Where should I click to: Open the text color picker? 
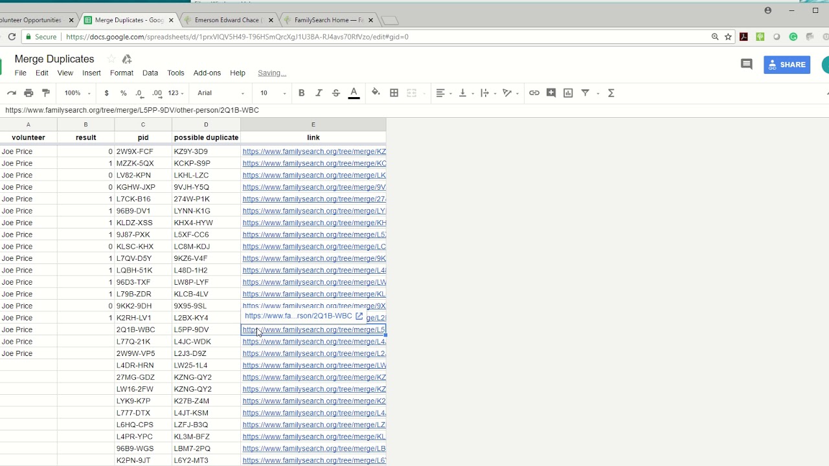354,93
